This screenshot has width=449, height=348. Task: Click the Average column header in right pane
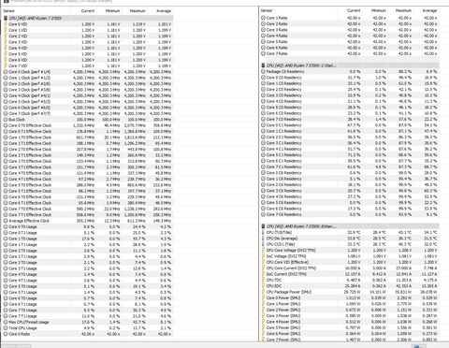point(429,10)
